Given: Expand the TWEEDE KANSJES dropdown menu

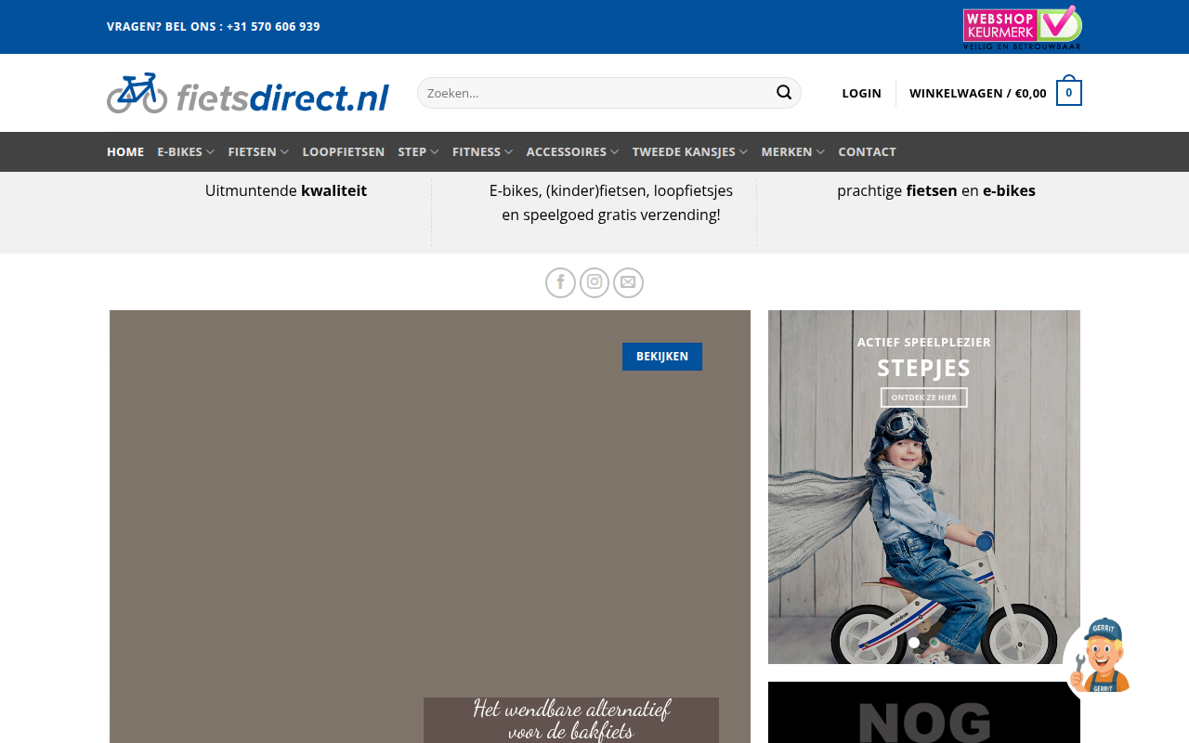Looking at the screenshot, I should (690, 151).
